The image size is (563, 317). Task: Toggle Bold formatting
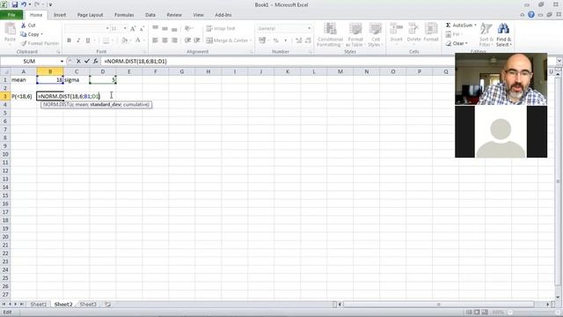pos(69,41)
